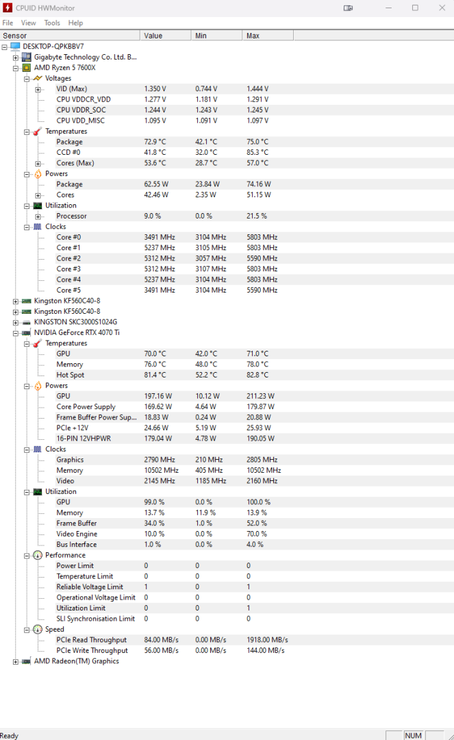The width and height of the screenshot is (454, 740).
Task: Expand the Cores (Max) temperature entry
Action: tap(38, 163)
